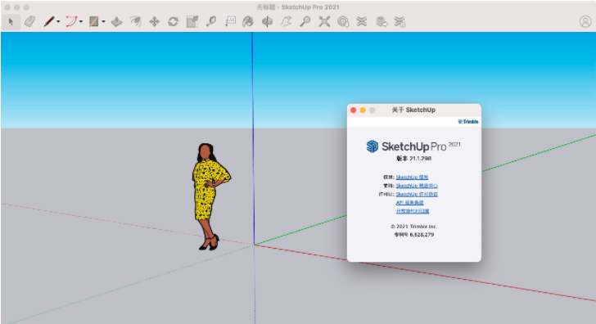Choose the Pan hand tool

pyautogui.click(x=286, y=21)
